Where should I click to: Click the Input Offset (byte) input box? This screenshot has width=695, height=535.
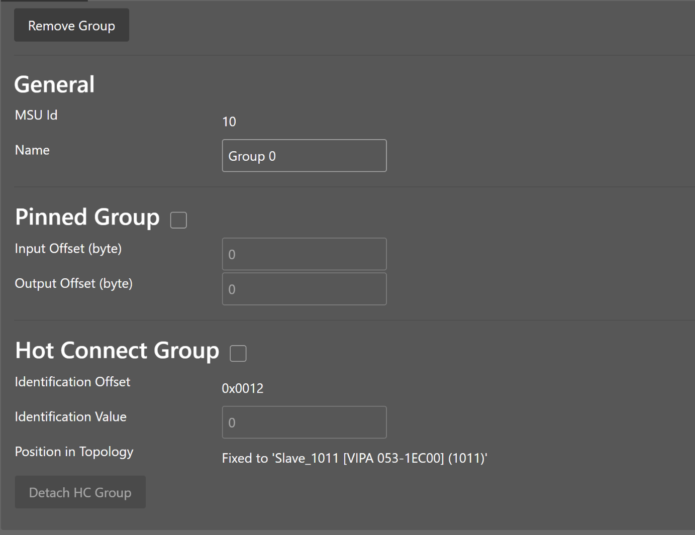click(x=304, y=254)
